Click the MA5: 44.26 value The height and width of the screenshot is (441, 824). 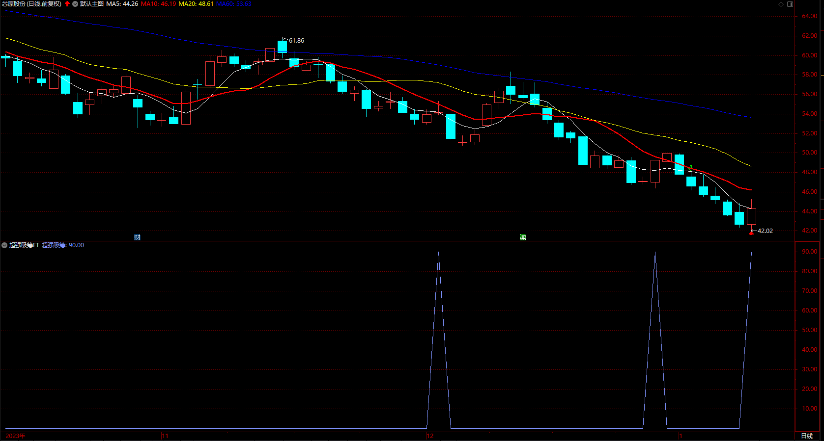tap(122, 4)
